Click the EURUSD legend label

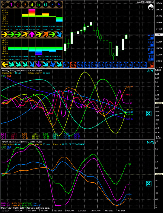5,203
